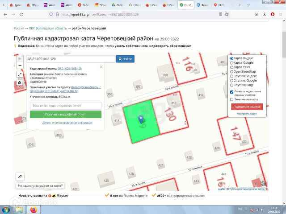This screenshot has width=286, height=214.
Task: Click Не нашли участок/дом на карте button
Action: click(x=40, y=186)
